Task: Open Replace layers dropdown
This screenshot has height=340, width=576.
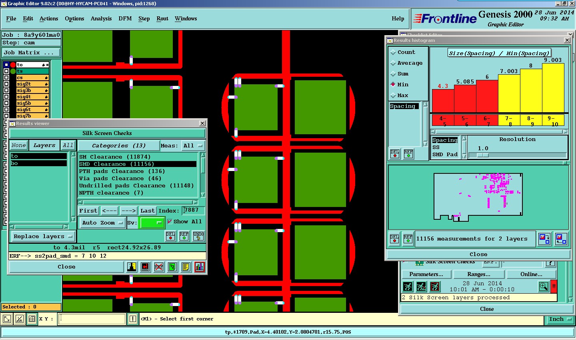Action: [x=43, y=237]
